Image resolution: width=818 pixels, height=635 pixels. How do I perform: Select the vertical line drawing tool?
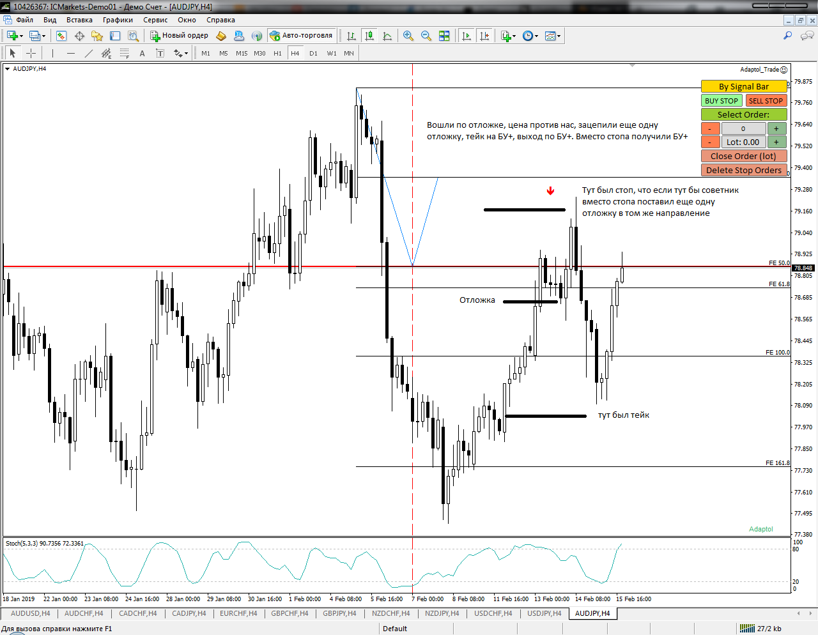coord(52,53)
